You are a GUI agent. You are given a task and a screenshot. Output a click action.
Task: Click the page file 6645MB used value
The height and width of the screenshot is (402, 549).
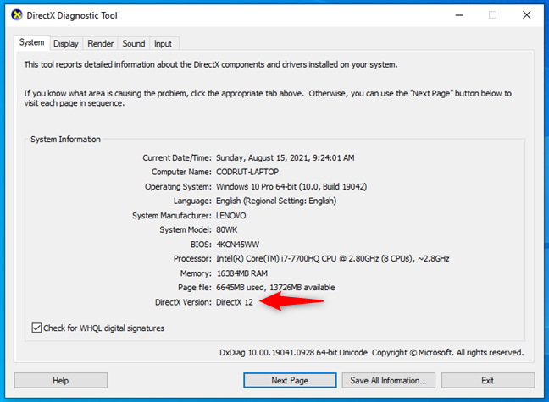click(275, 288)
